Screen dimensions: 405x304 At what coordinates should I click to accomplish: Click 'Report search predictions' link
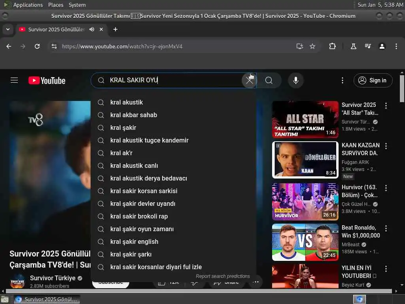pos(223,276)
